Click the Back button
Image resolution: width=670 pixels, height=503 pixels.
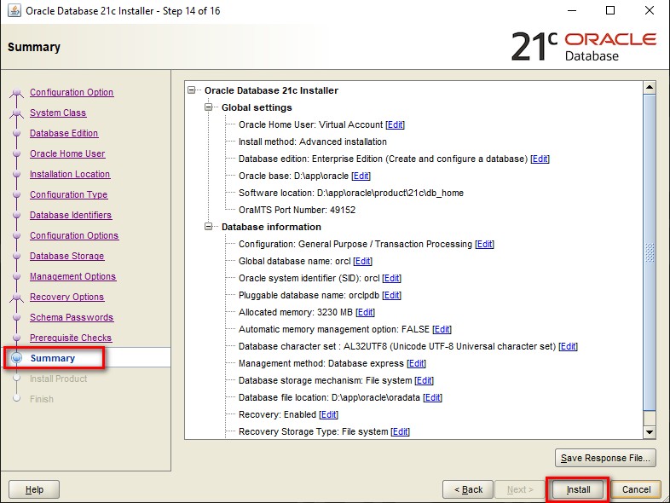pos(468,489)
